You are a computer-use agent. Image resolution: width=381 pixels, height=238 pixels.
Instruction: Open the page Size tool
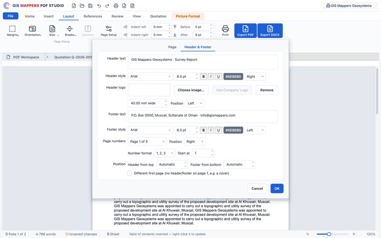tap(53, 31)
